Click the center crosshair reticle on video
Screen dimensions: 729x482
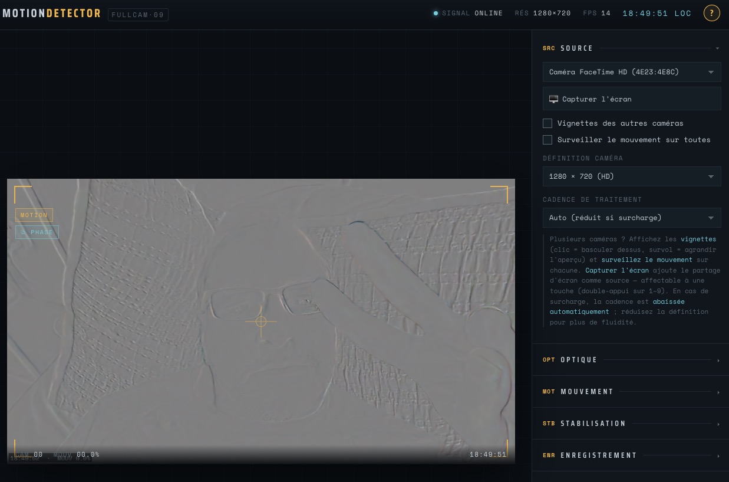[x=261, y=322]
